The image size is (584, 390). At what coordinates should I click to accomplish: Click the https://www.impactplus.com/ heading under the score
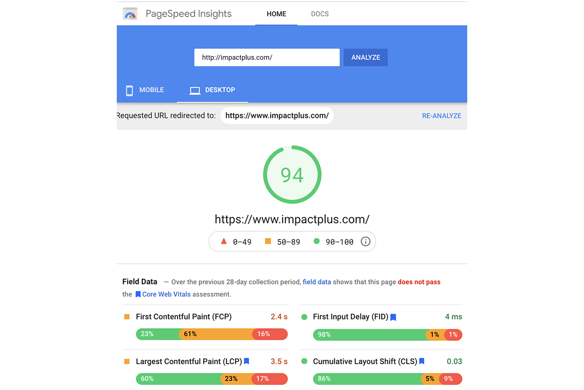point(292,219)
